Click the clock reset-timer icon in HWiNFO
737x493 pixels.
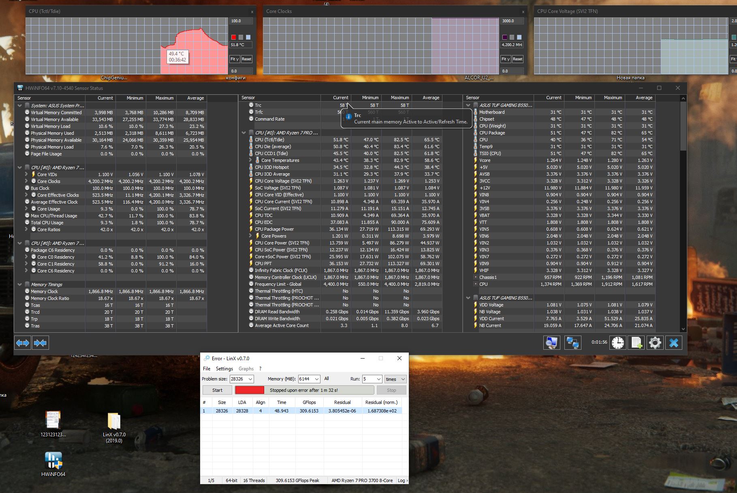[x=618, y=343]
